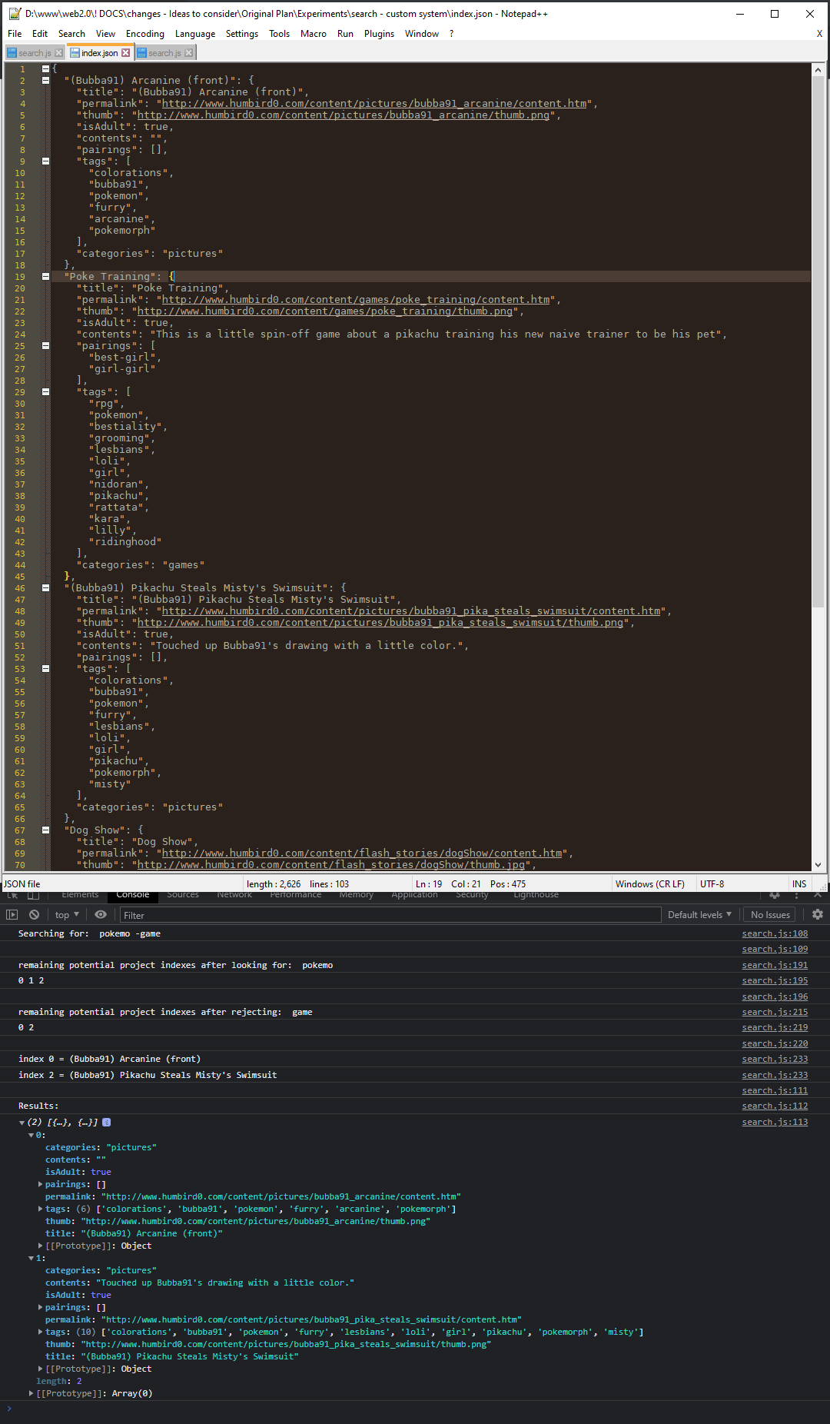Screen dimensions: 830x1424
Task: Collapse the "tags" fold marker on line 29
Action: pos(45,391)
